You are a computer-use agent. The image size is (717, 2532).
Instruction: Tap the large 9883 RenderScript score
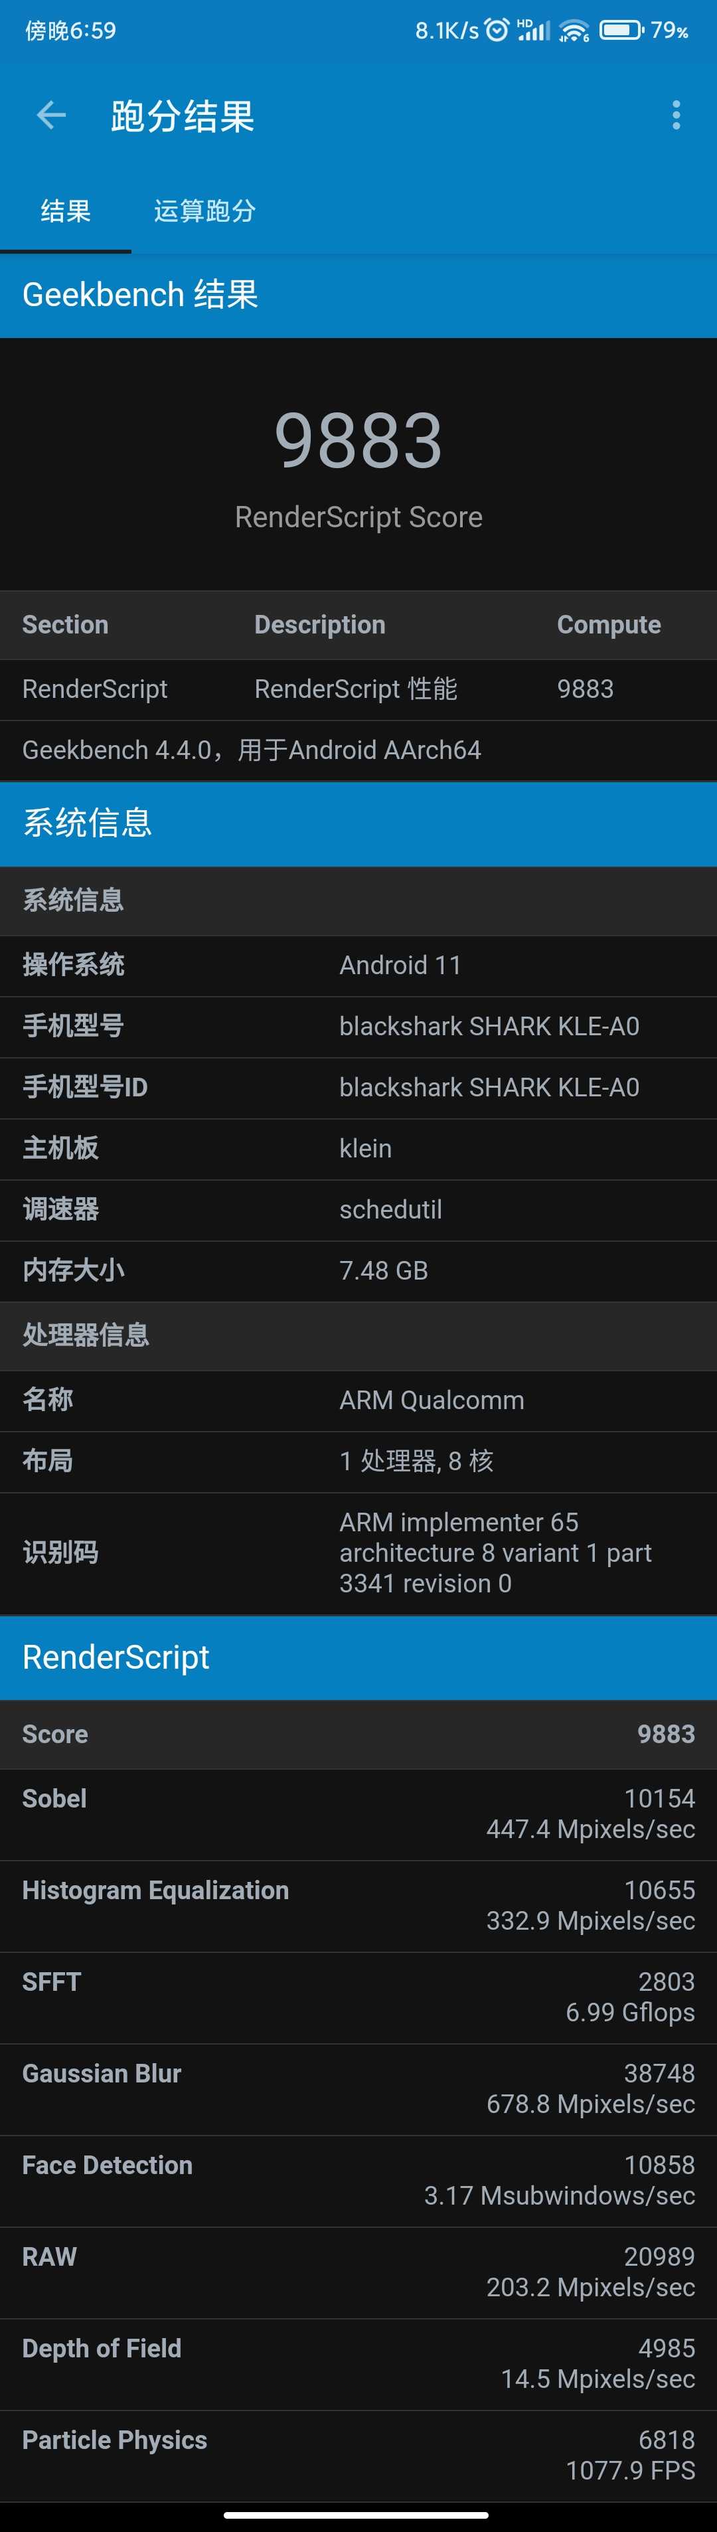point(358,440)
